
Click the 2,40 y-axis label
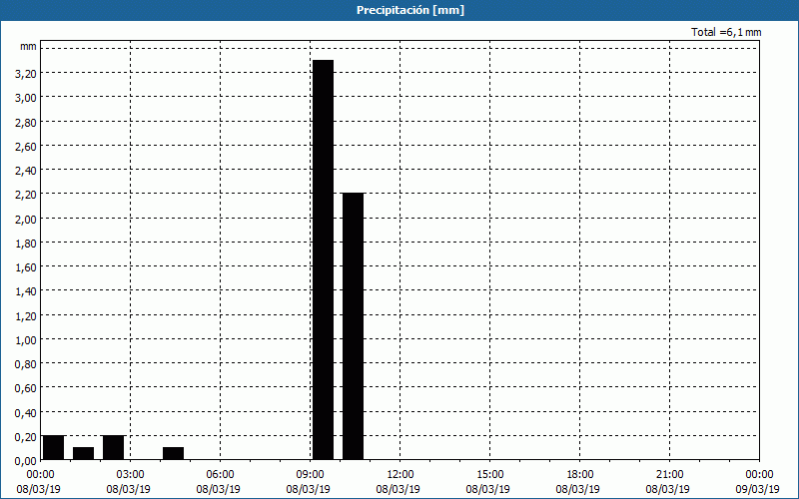pos(26,171)
